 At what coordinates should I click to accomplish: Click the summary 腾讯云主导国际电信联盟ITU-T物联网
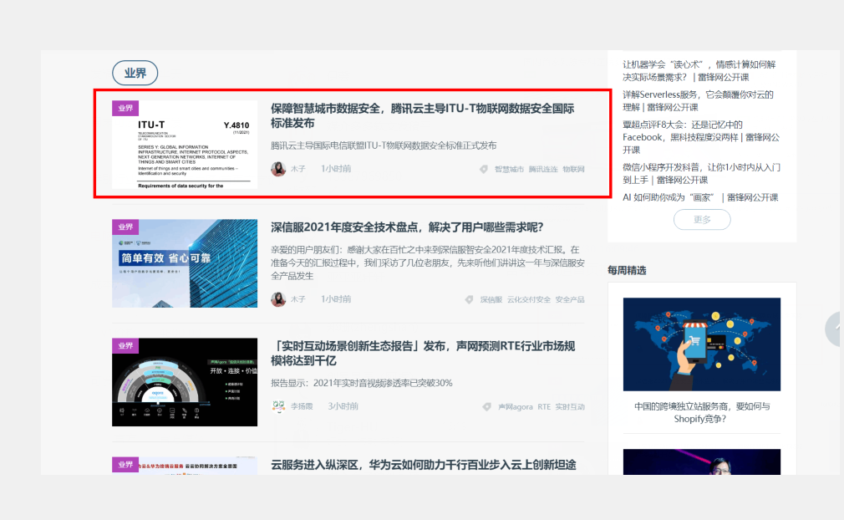384,145
